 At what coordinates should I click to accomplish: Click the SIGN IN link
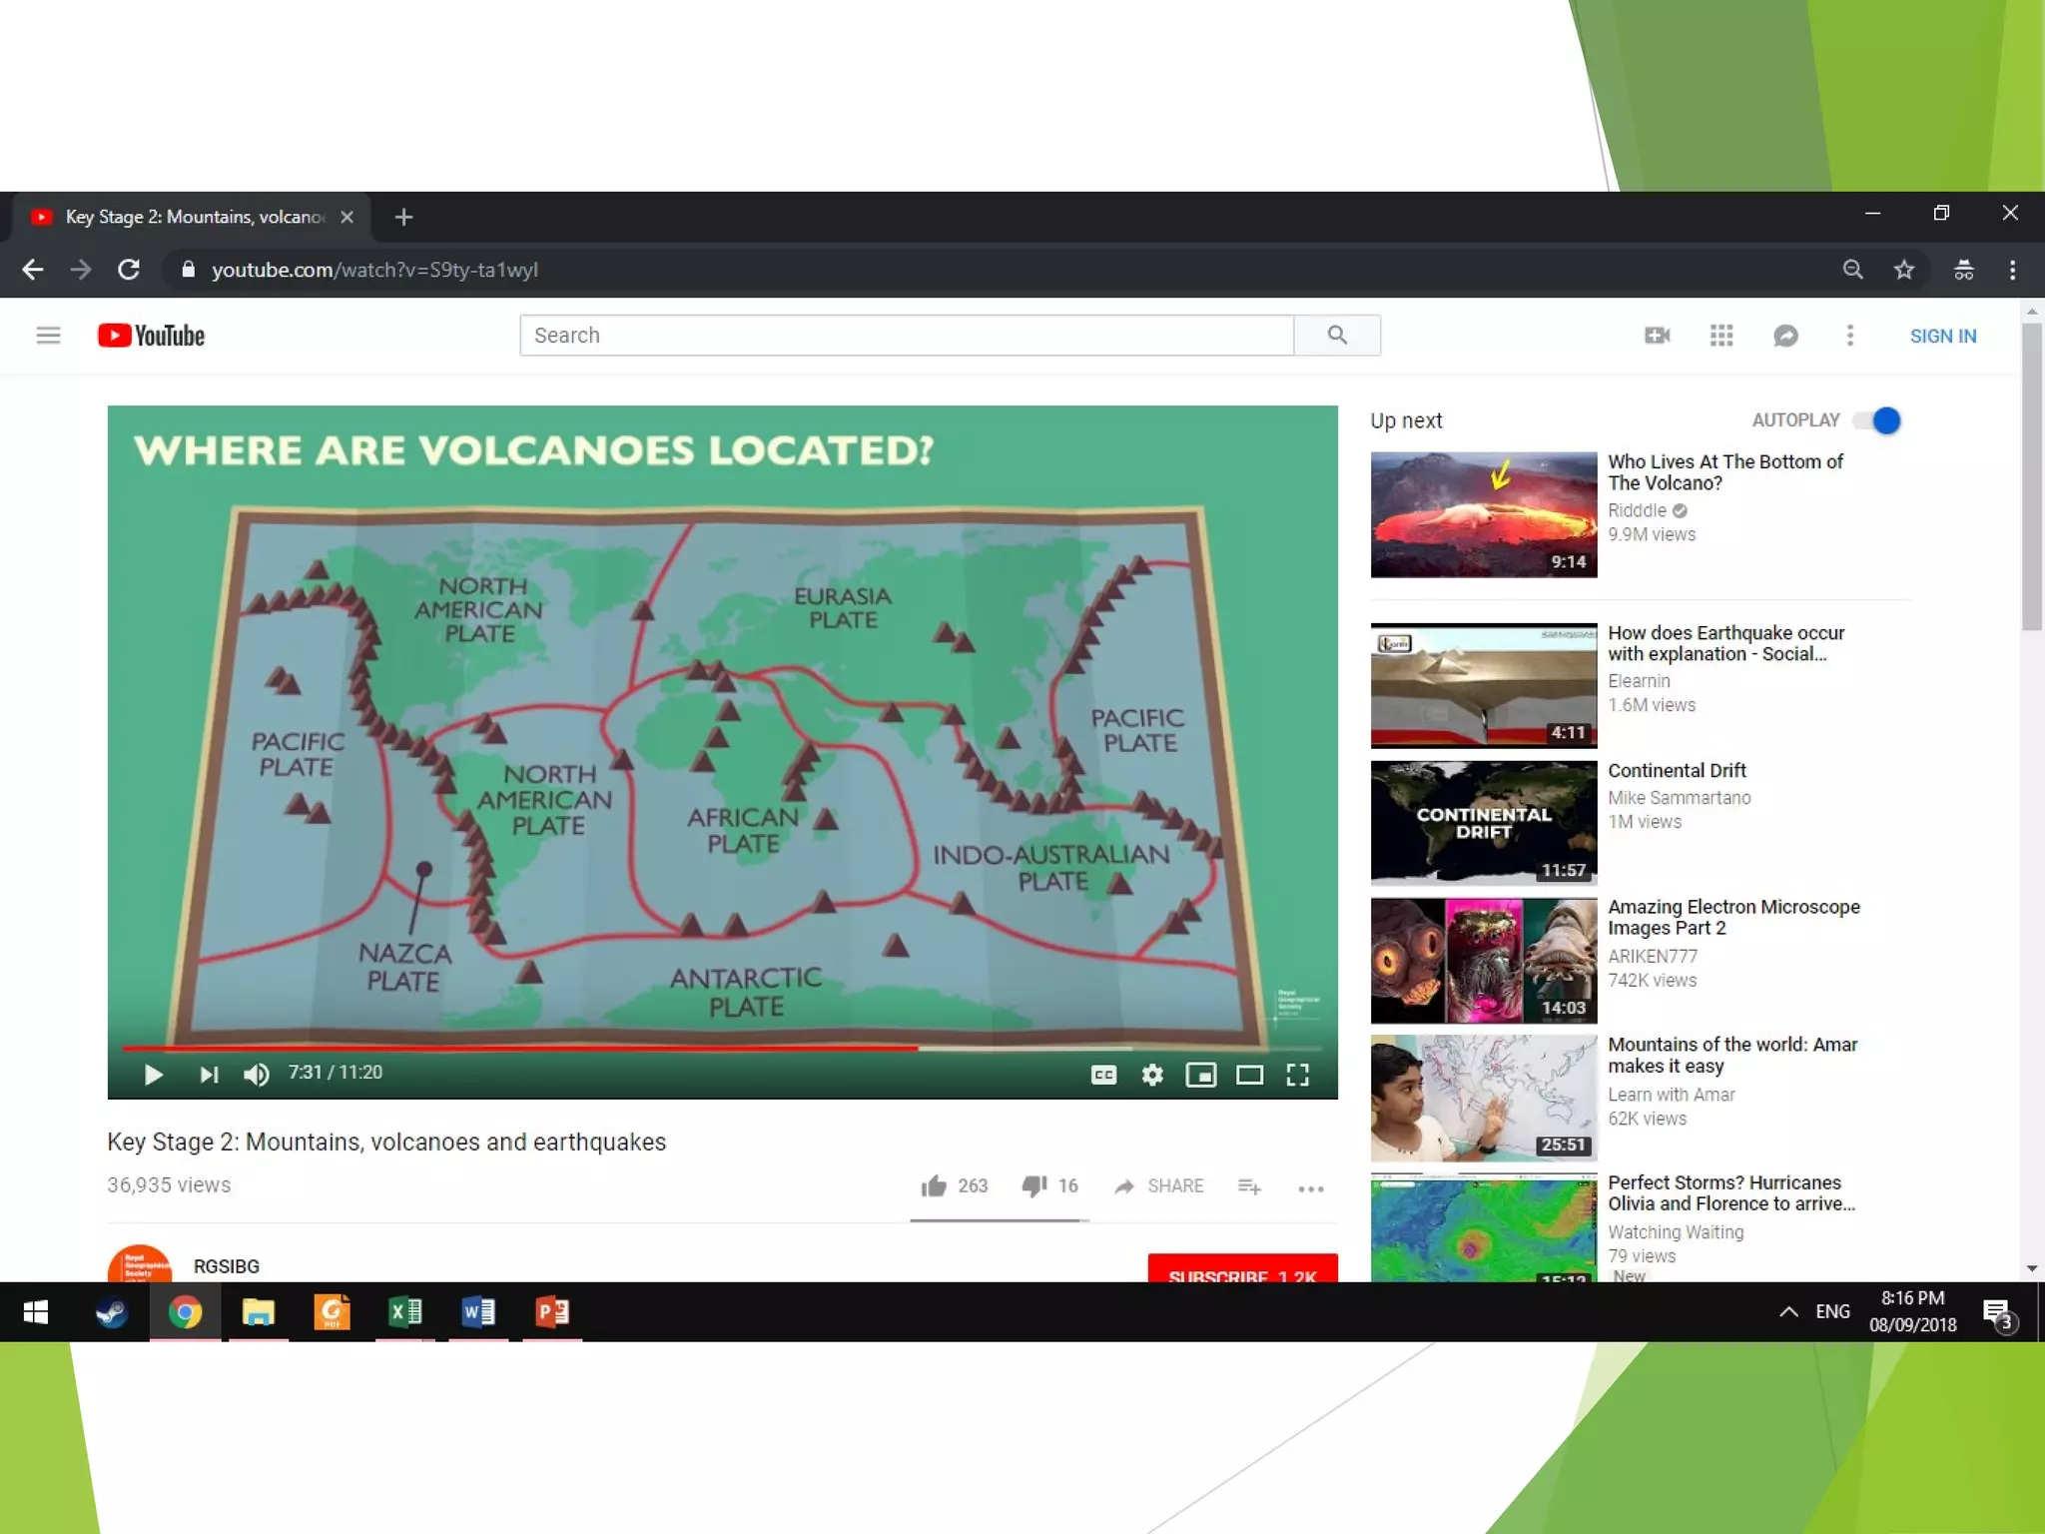tap(1942, 336)
